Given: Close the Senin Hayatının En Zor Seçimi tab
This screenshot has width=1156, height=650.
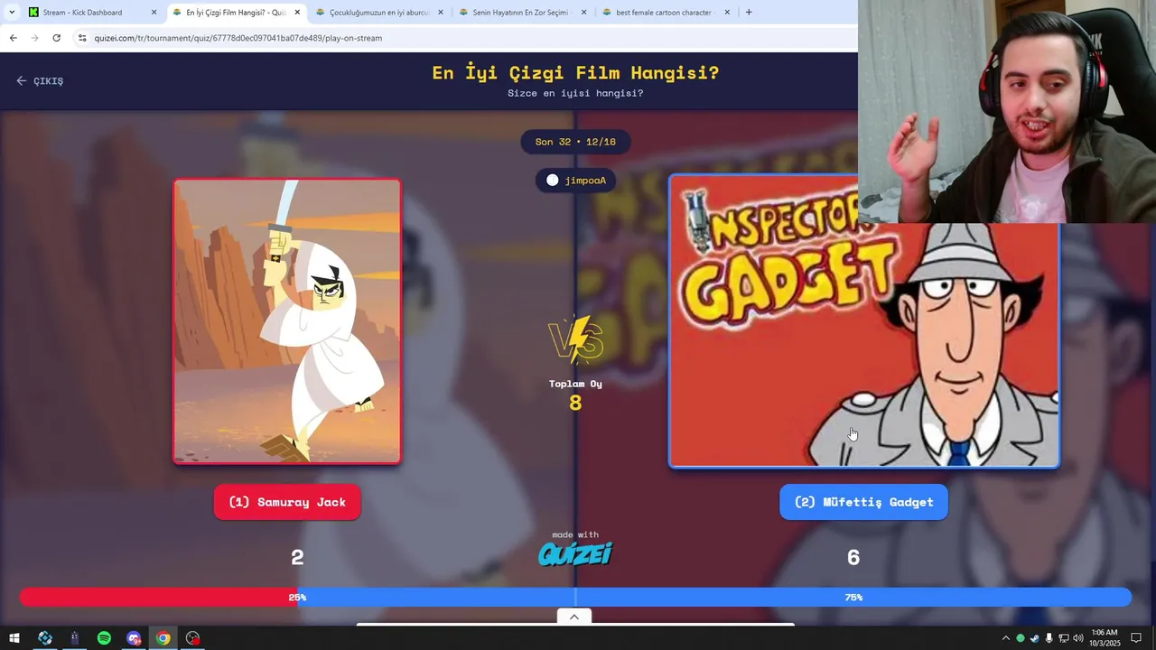Looking at the screenshot, I should pos(583,13).
